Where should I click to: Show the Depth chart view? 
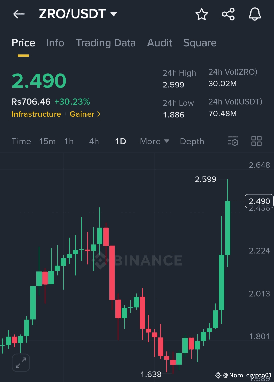[192, 141]
